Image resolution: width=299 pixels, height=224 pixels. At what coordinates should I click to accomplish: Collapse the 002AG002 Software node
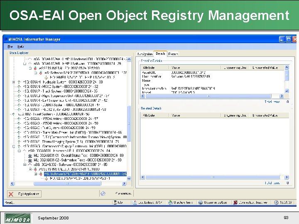coord(25,165)
